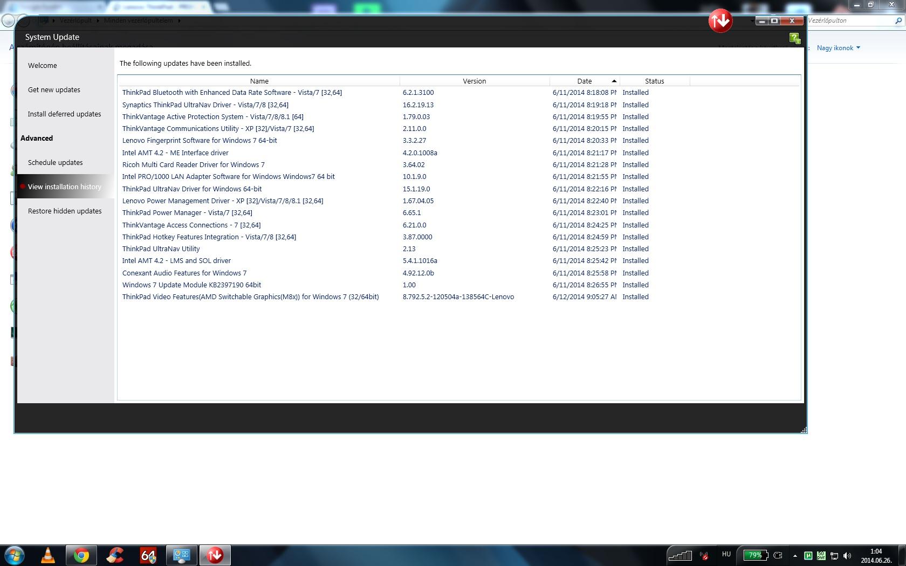The height and width of the screenshot is (566, 906).
Task: Select System Update taskbar button
Action: [215, 555]
